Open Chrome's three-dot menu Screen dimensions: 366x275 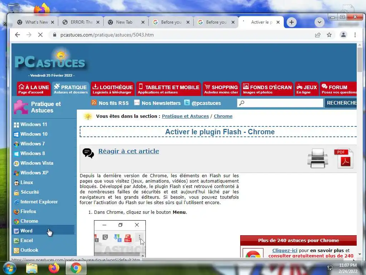[x=355, y=35]
